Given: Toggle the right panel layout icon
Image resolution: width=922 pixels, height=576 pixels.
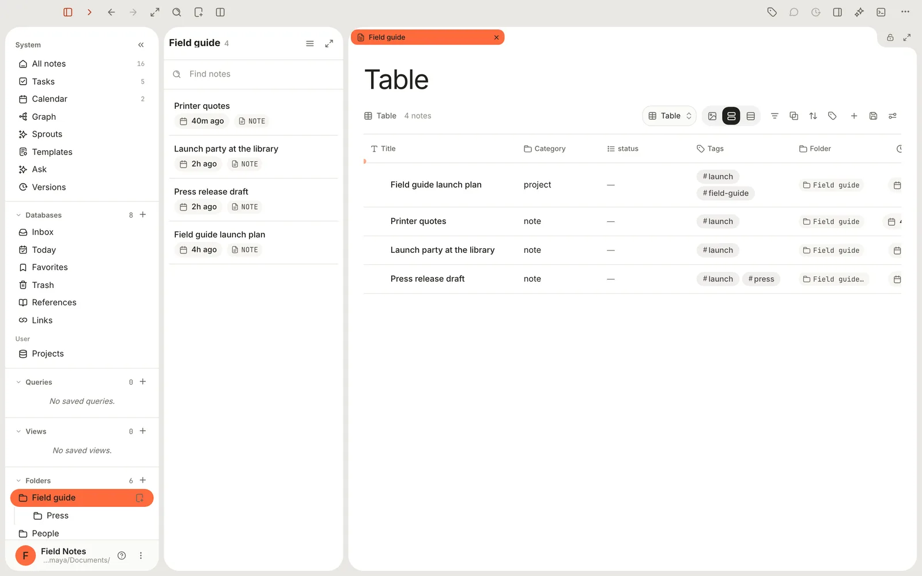Looking at the screenshot, I should (x=837, y=12).
